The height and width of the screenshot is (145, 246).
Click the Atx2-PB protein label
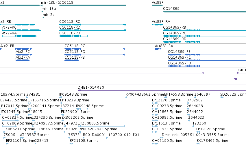click(7, 46)
